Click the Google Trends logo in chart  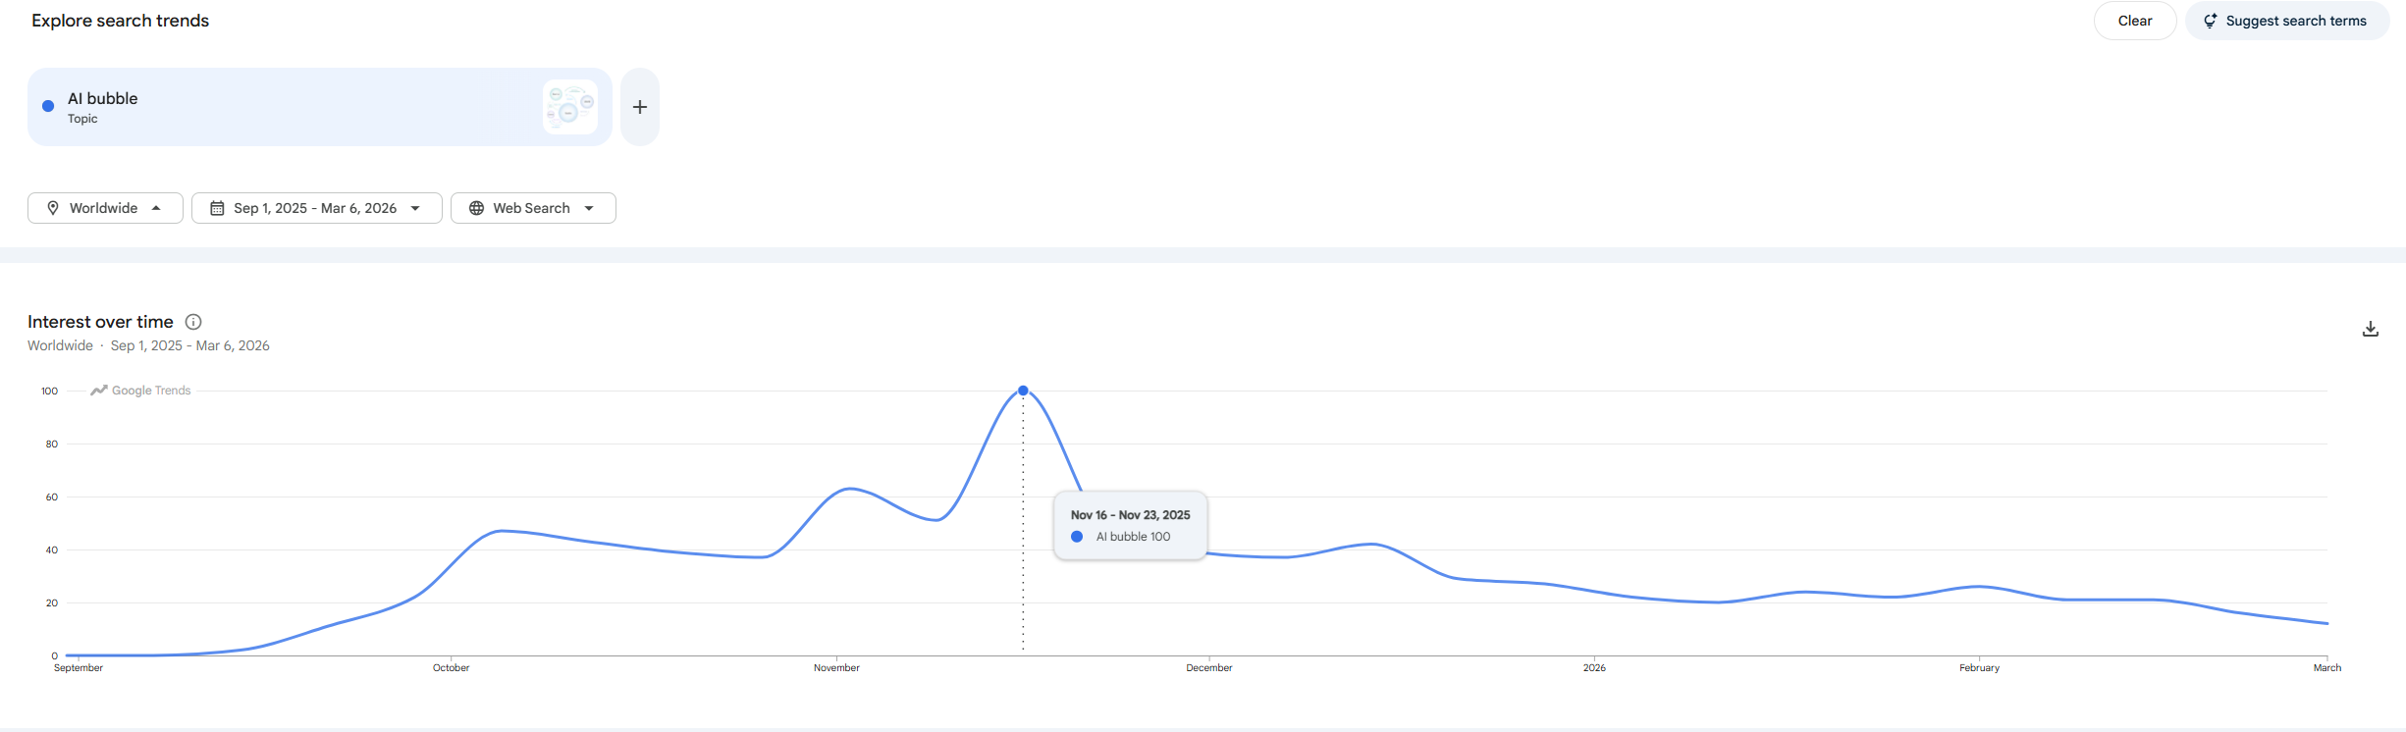pyautogui.click(x=141, y=391)
